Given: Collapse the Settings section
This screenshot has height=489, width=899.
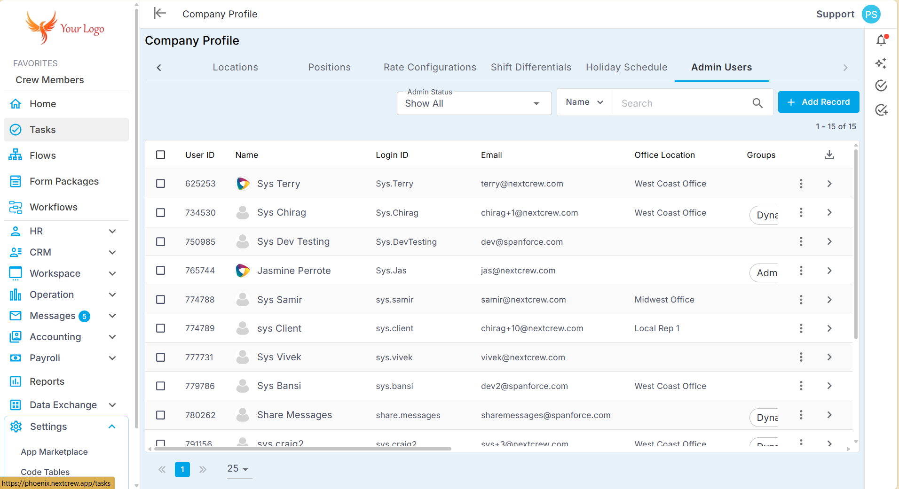Looking at the screenshot, I should point(66,427).
